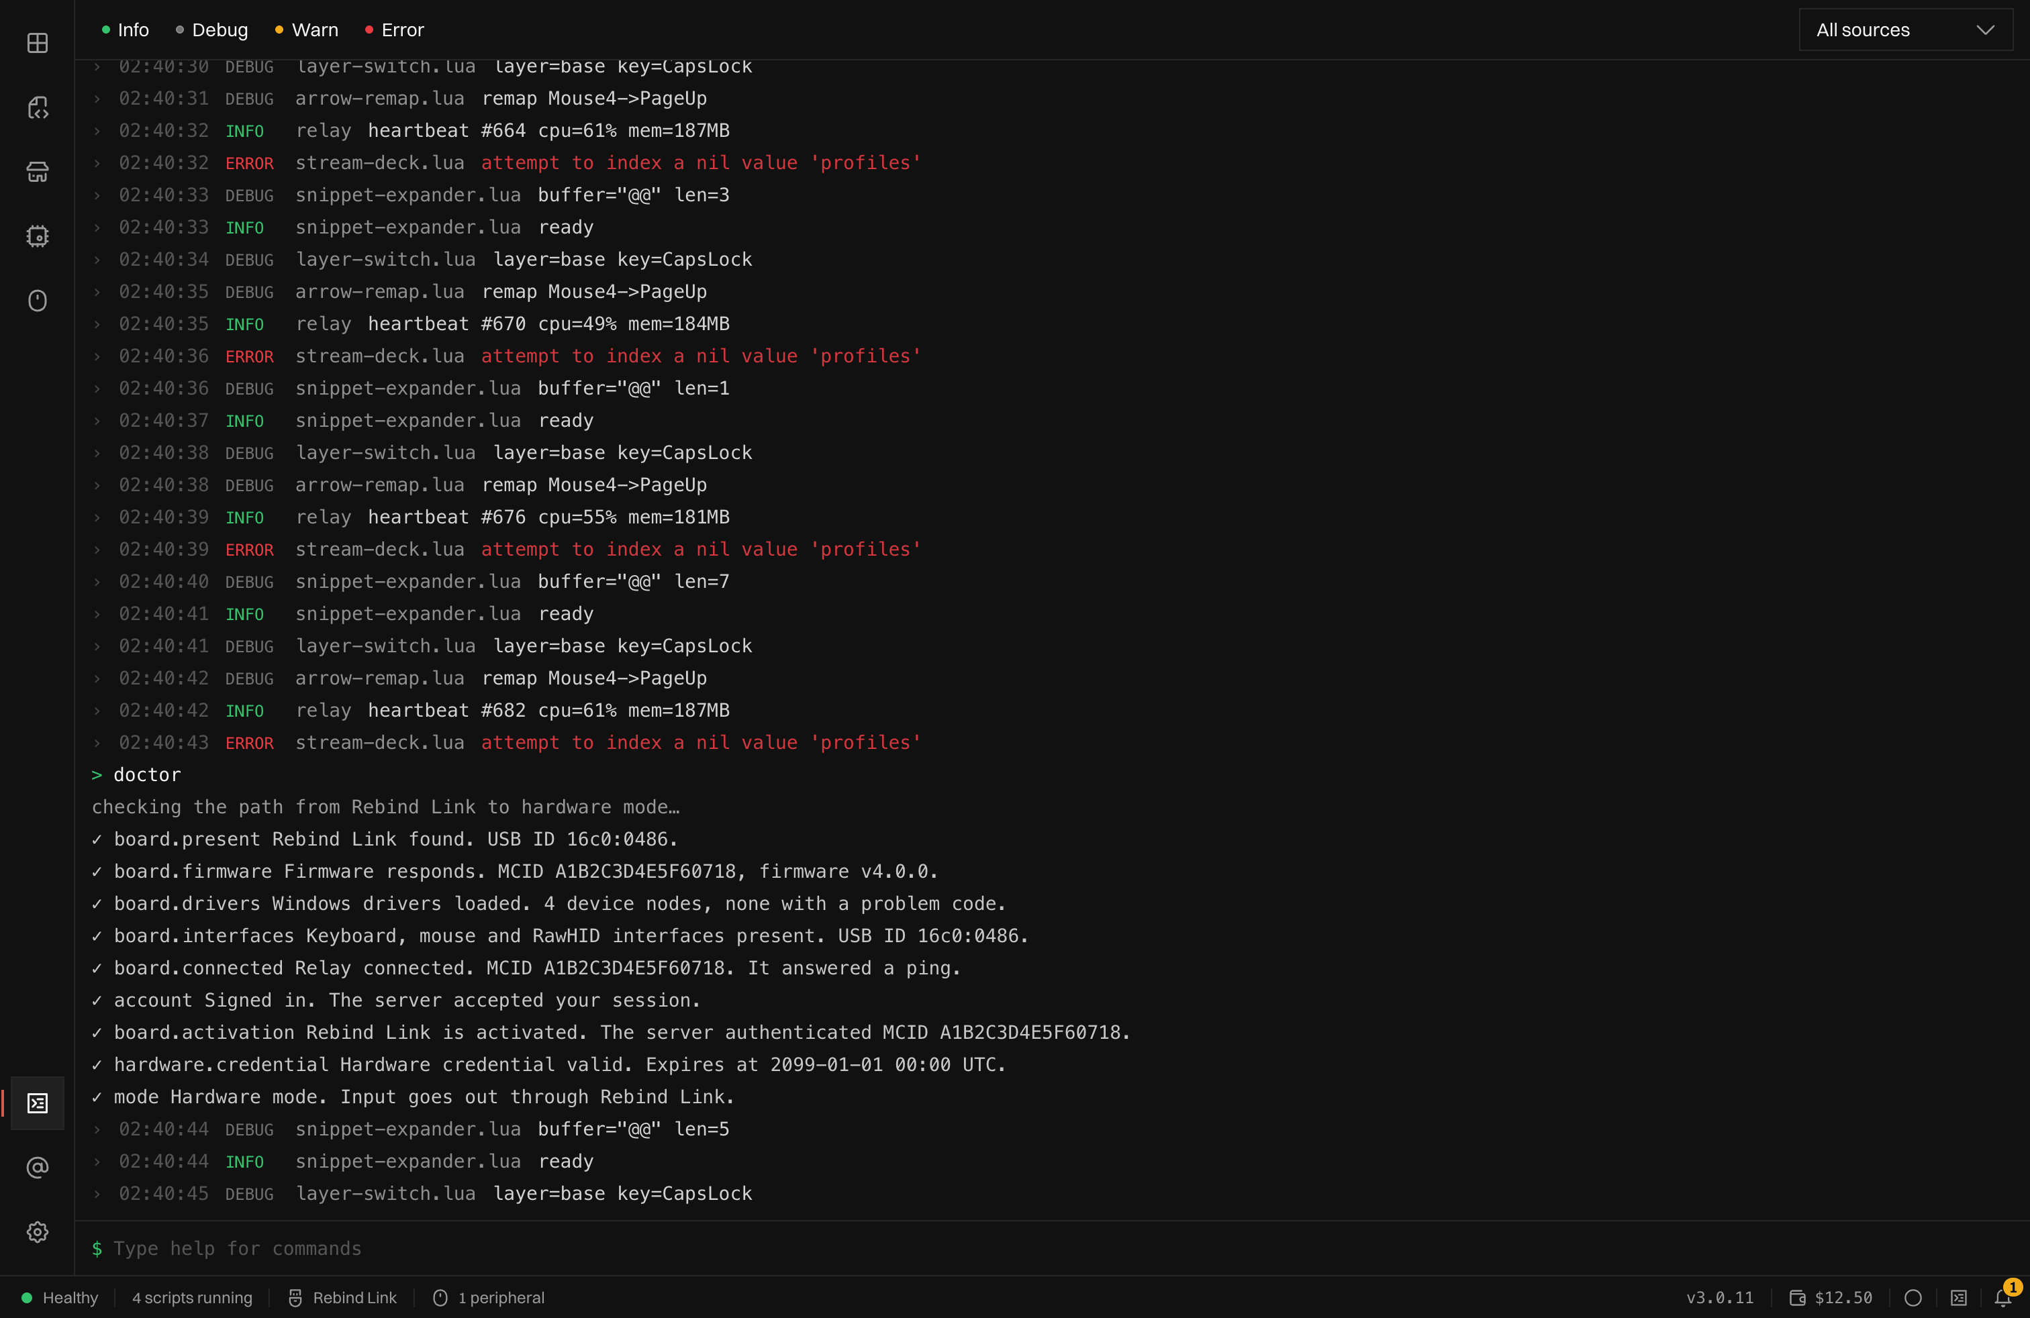
Task: Open the account @ icon in sidebar
Action: click(x=38, y=1167)
